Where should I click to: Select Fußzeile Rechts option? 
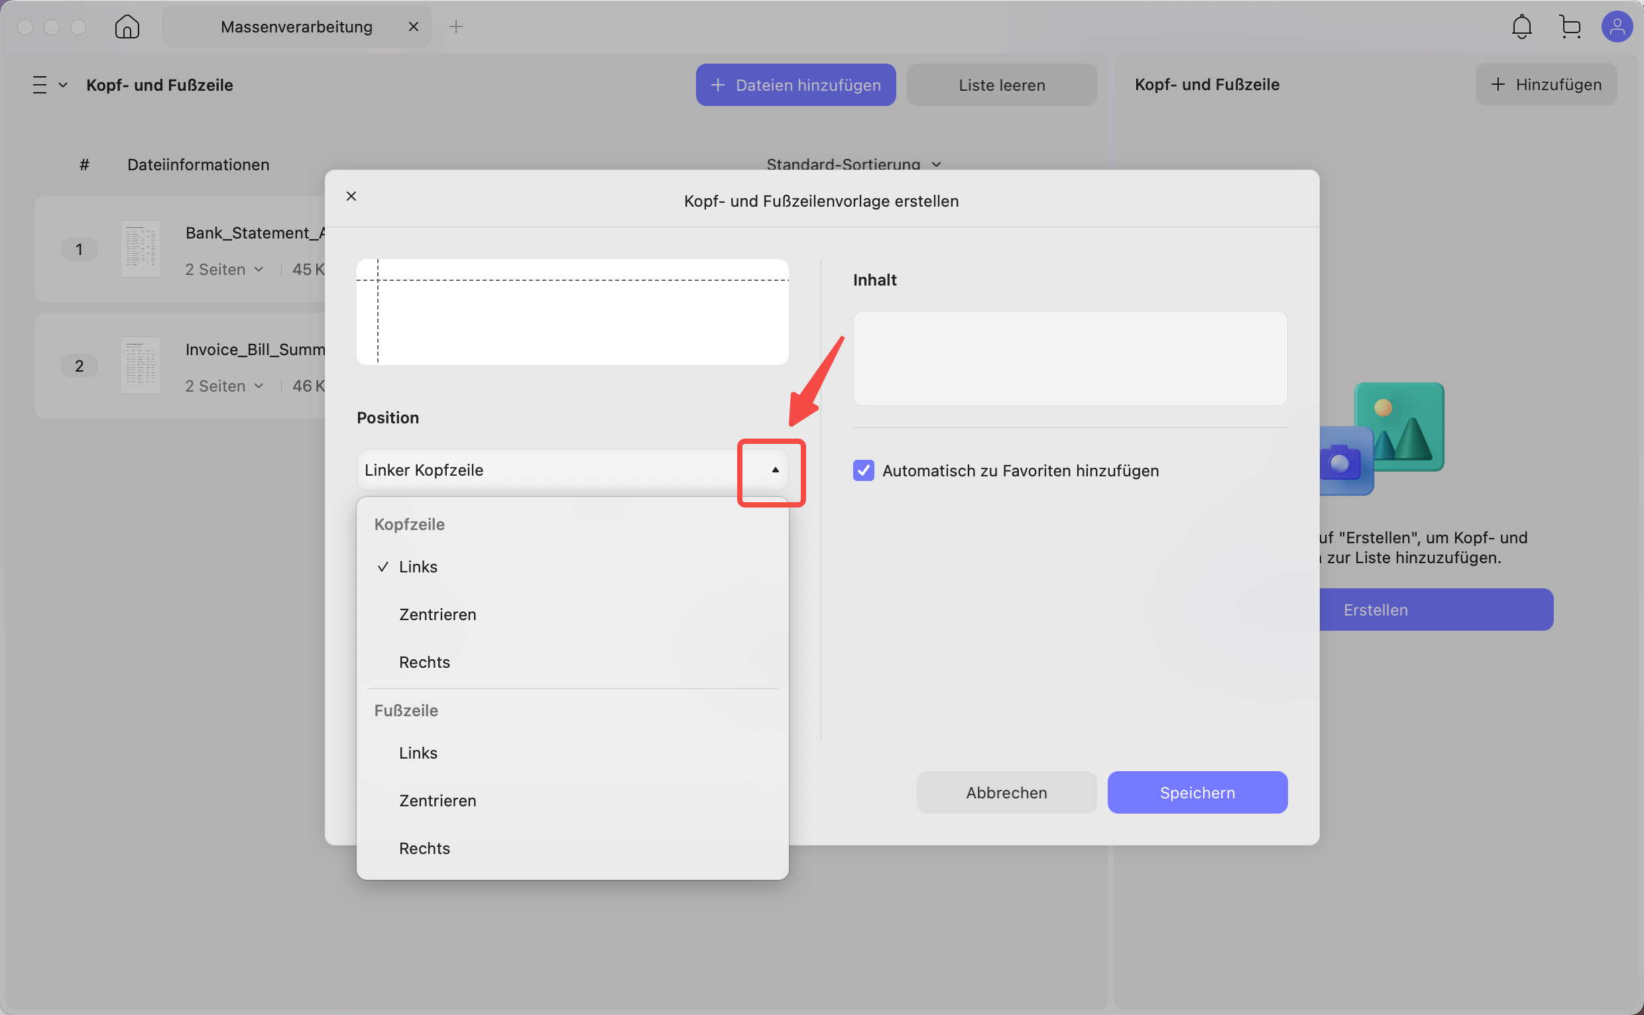(572, 848)
